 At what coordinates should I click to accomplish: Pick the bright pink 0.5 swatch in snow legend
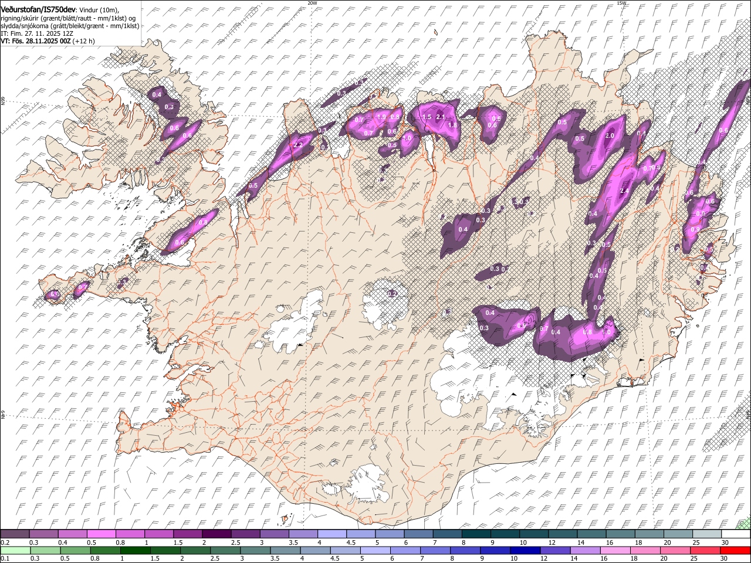point(102,534)
